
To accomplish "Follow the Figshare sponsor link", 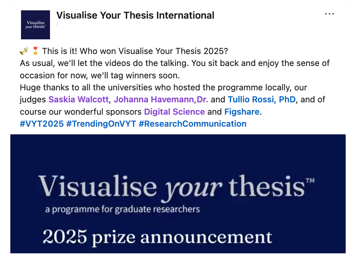I will point(242,112).
